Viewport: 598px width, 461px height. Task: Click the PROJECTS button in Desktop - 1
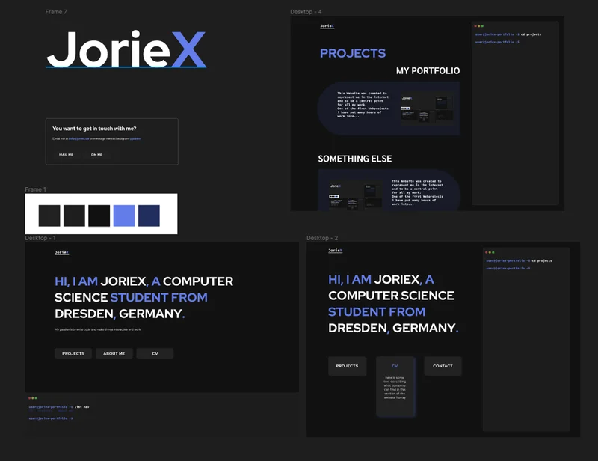pos(73,354)
